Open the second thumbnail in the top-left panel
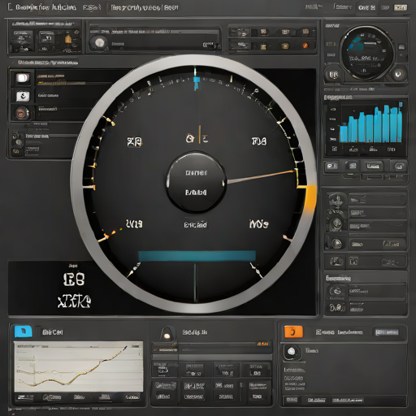Image resolution: width=416 pixels, height=416 pixels. click(46, 41)
